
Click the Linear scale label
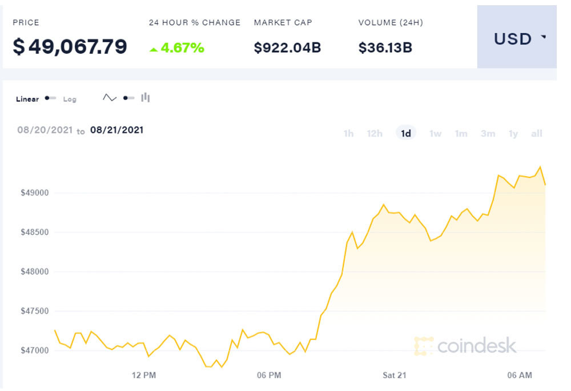(27, 99)
